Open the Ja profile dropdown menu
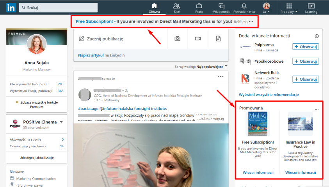 coord(267,7)
